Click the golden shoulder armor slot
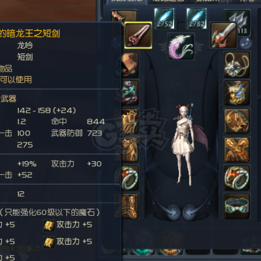 [x=237, y=121]
